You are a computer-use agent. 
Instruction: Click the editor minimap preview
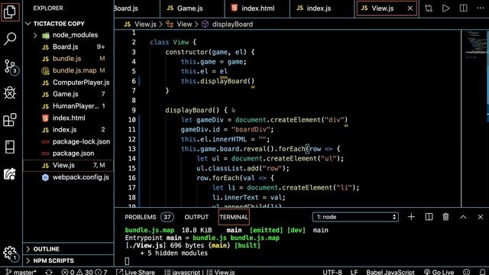pos(474,118)
